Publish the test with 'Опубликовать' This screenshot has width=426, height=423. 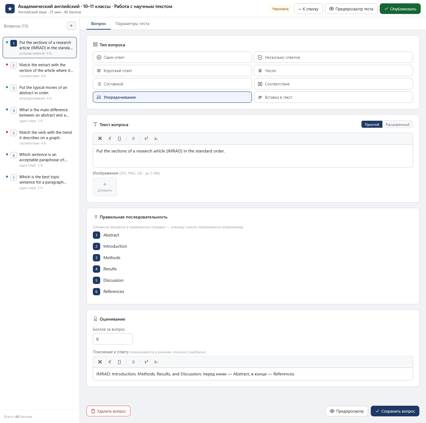point(400,9)
